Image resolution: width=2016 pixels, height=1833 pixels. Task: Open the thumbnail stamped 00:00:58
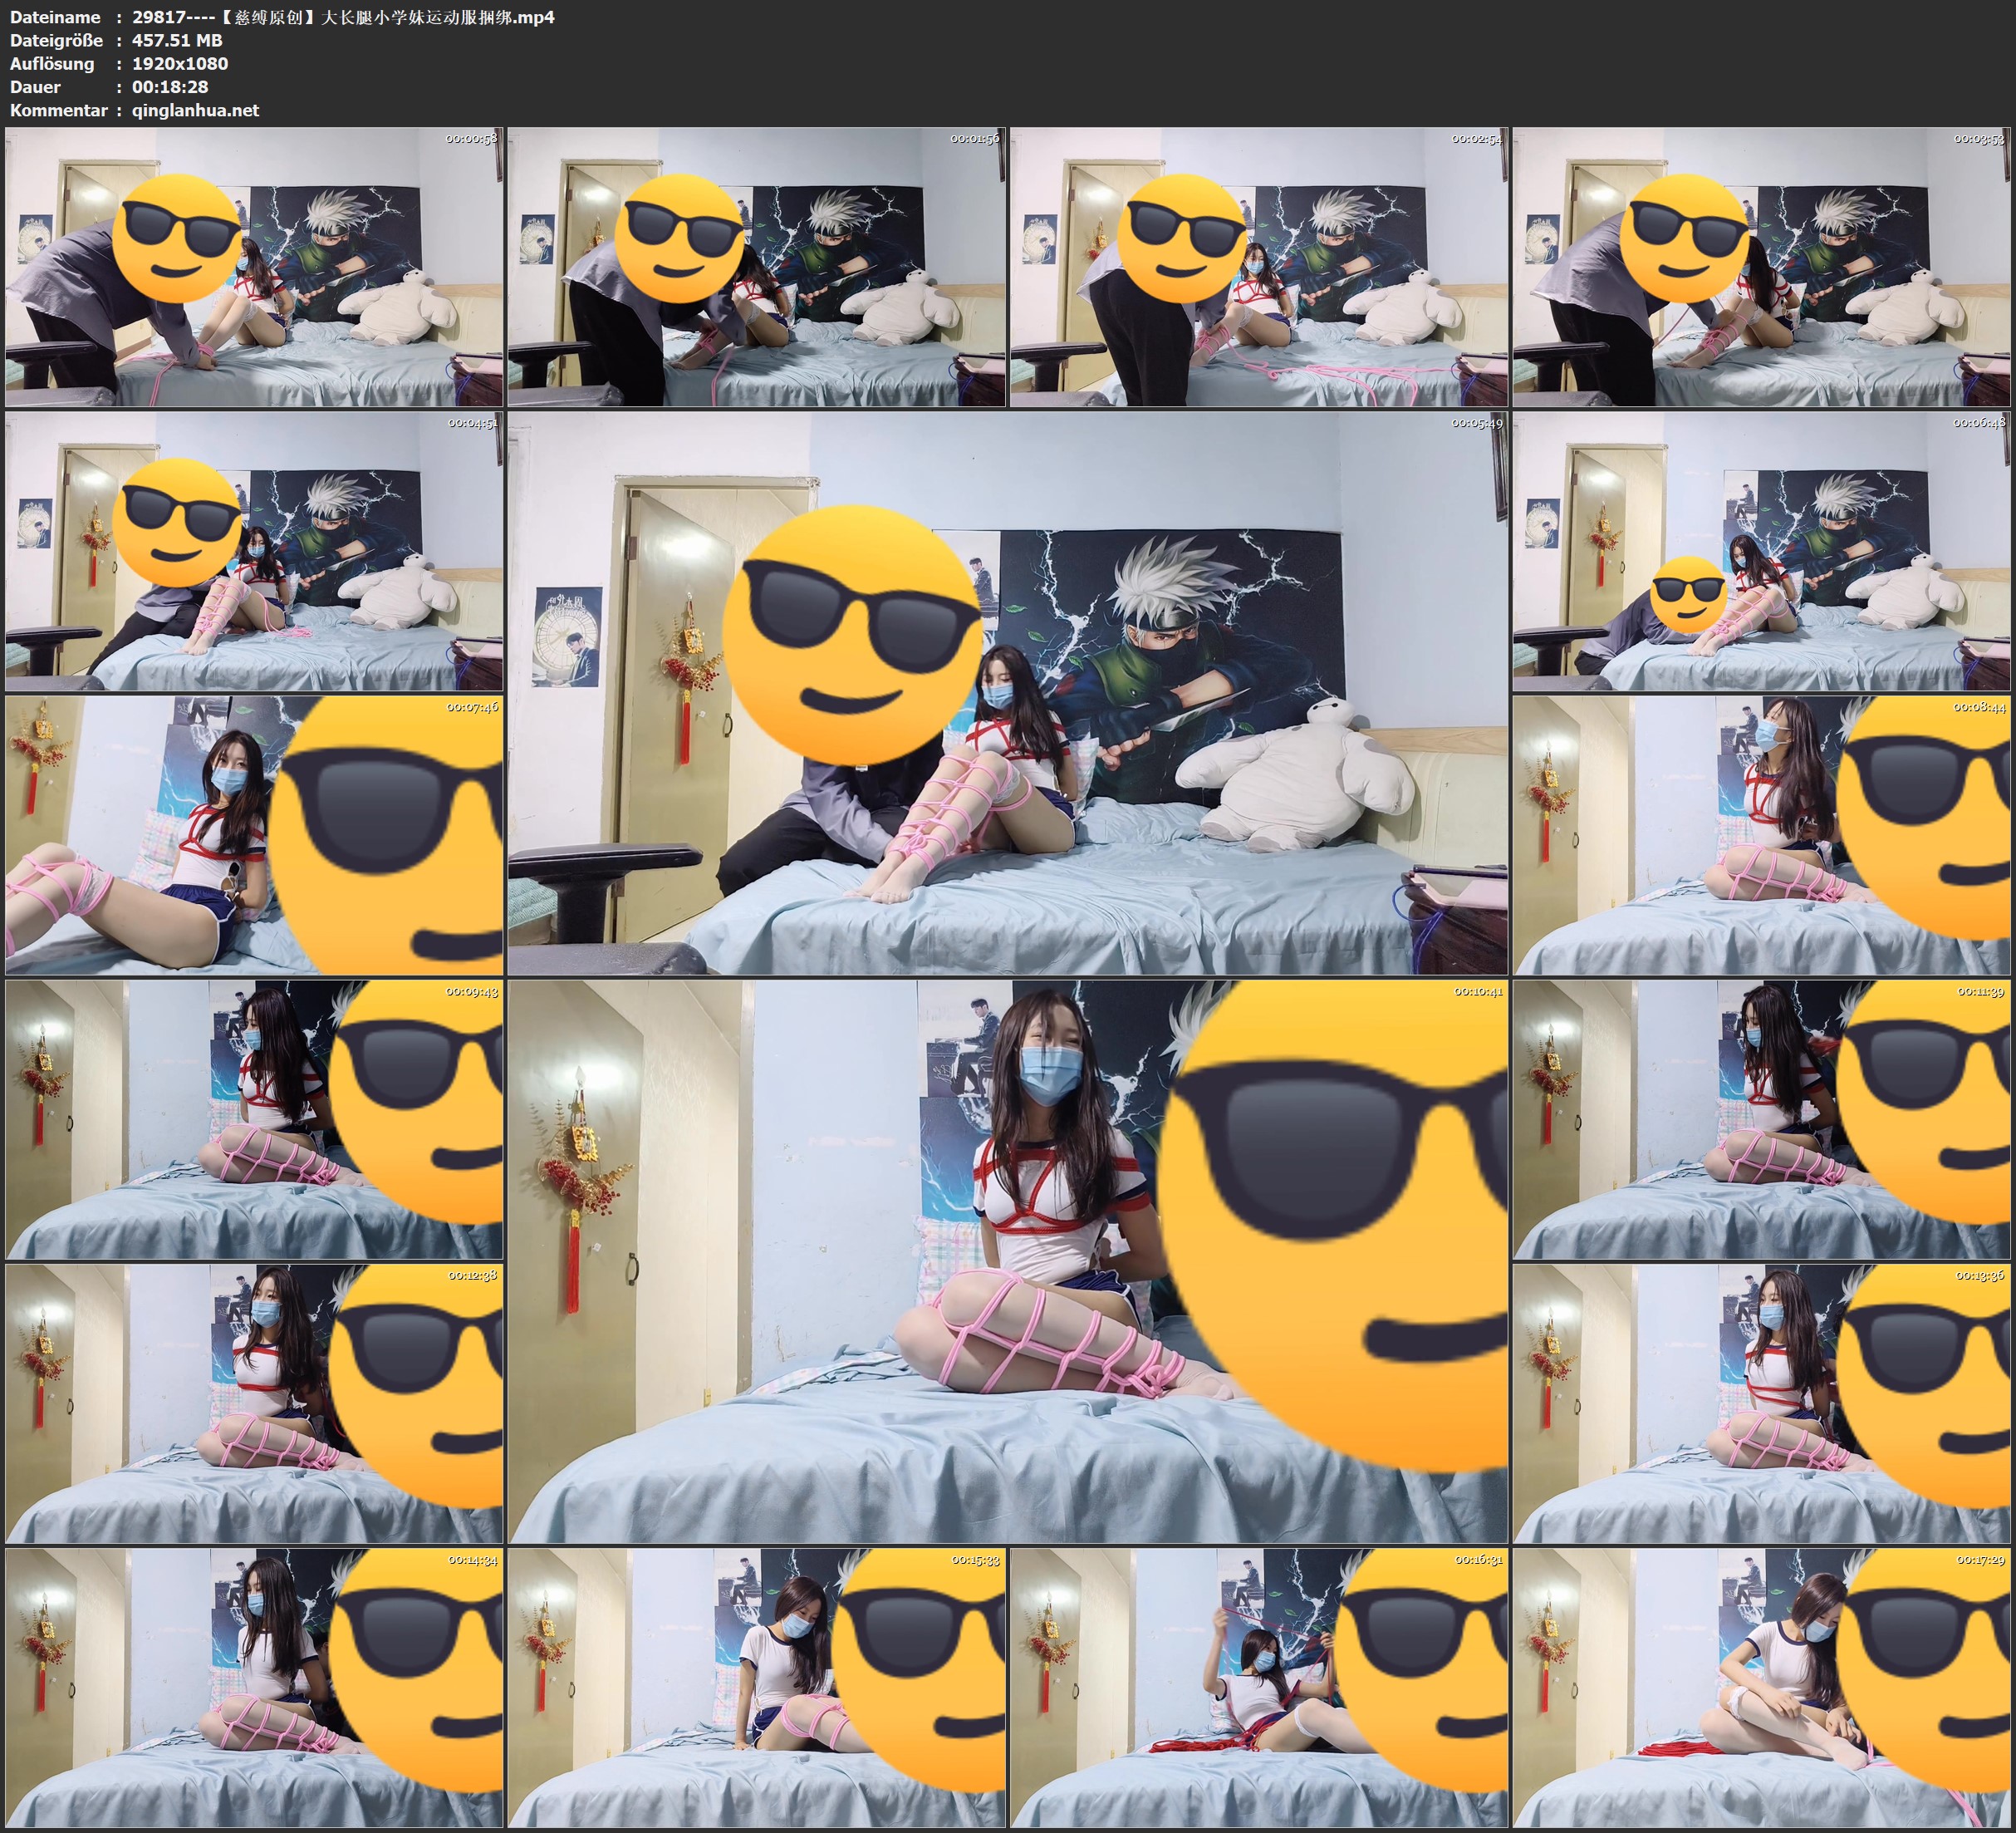coord(254,266)
